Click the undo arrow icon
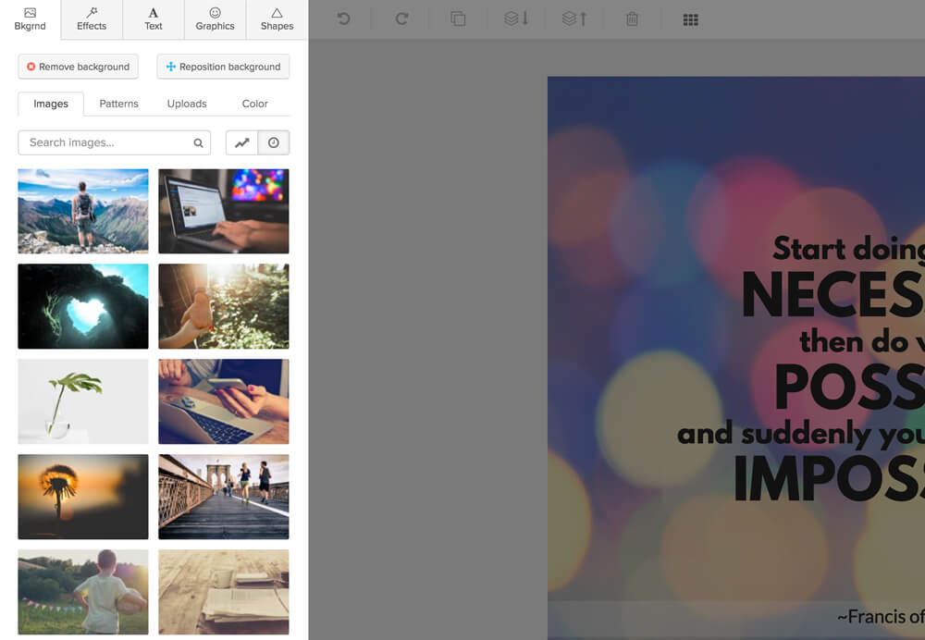The image size is (925, 640). pyautogui.click(x=343, y=18)
